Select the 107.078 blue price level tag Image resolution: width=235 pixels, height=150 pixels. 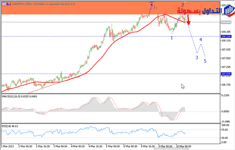tap(226, 74)
